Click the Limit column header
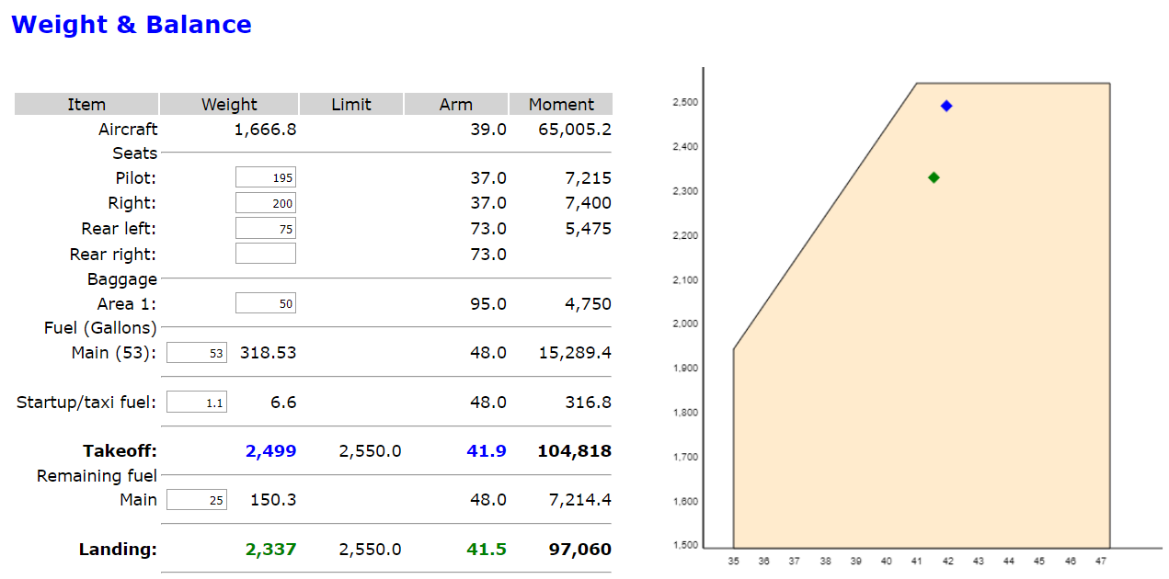This screenshot has width=1169, height=579. [351, 105]
